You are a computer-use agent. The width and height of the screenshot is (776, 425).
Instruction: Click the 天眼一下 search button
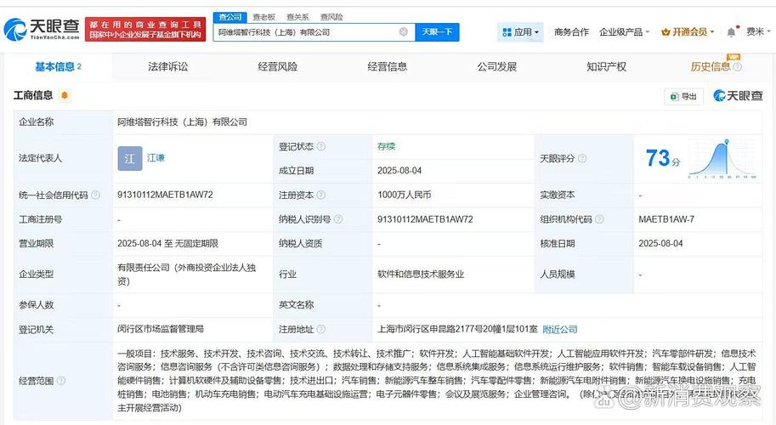[x=437, y=32]
